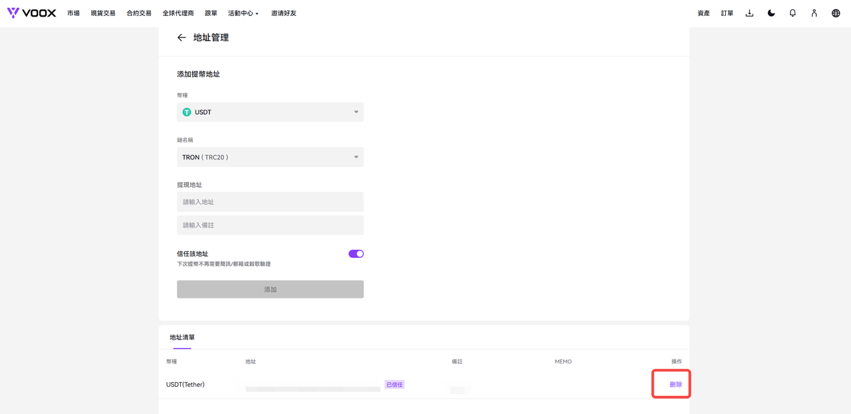
Task: Open the 跟單 menu item
Action: coord(211,13)
